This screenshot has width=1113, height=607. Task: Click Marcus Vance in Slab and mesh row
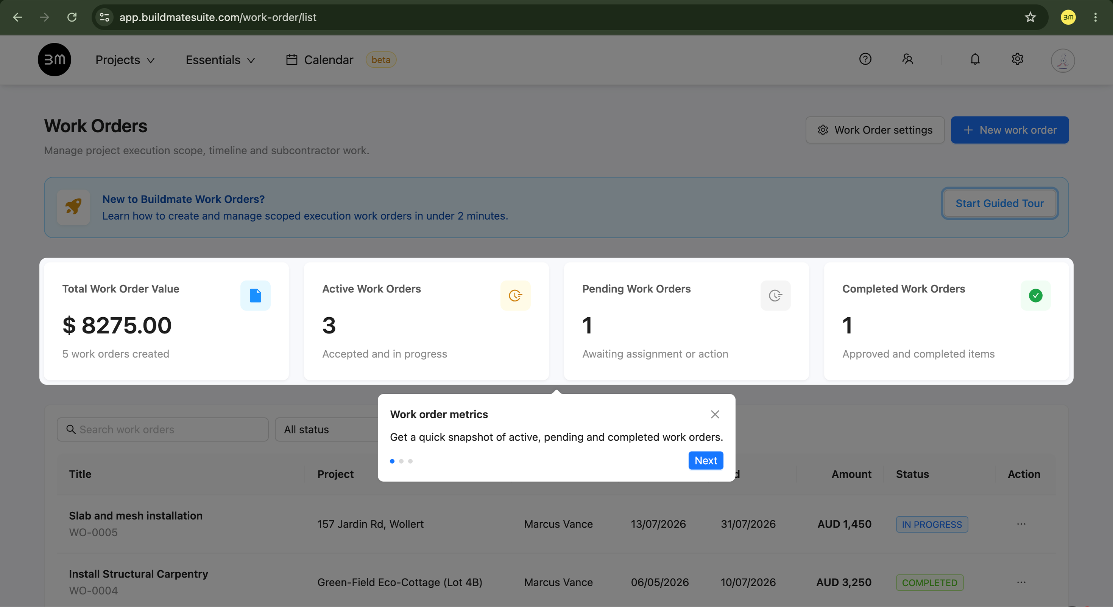(x=558, y=524)
